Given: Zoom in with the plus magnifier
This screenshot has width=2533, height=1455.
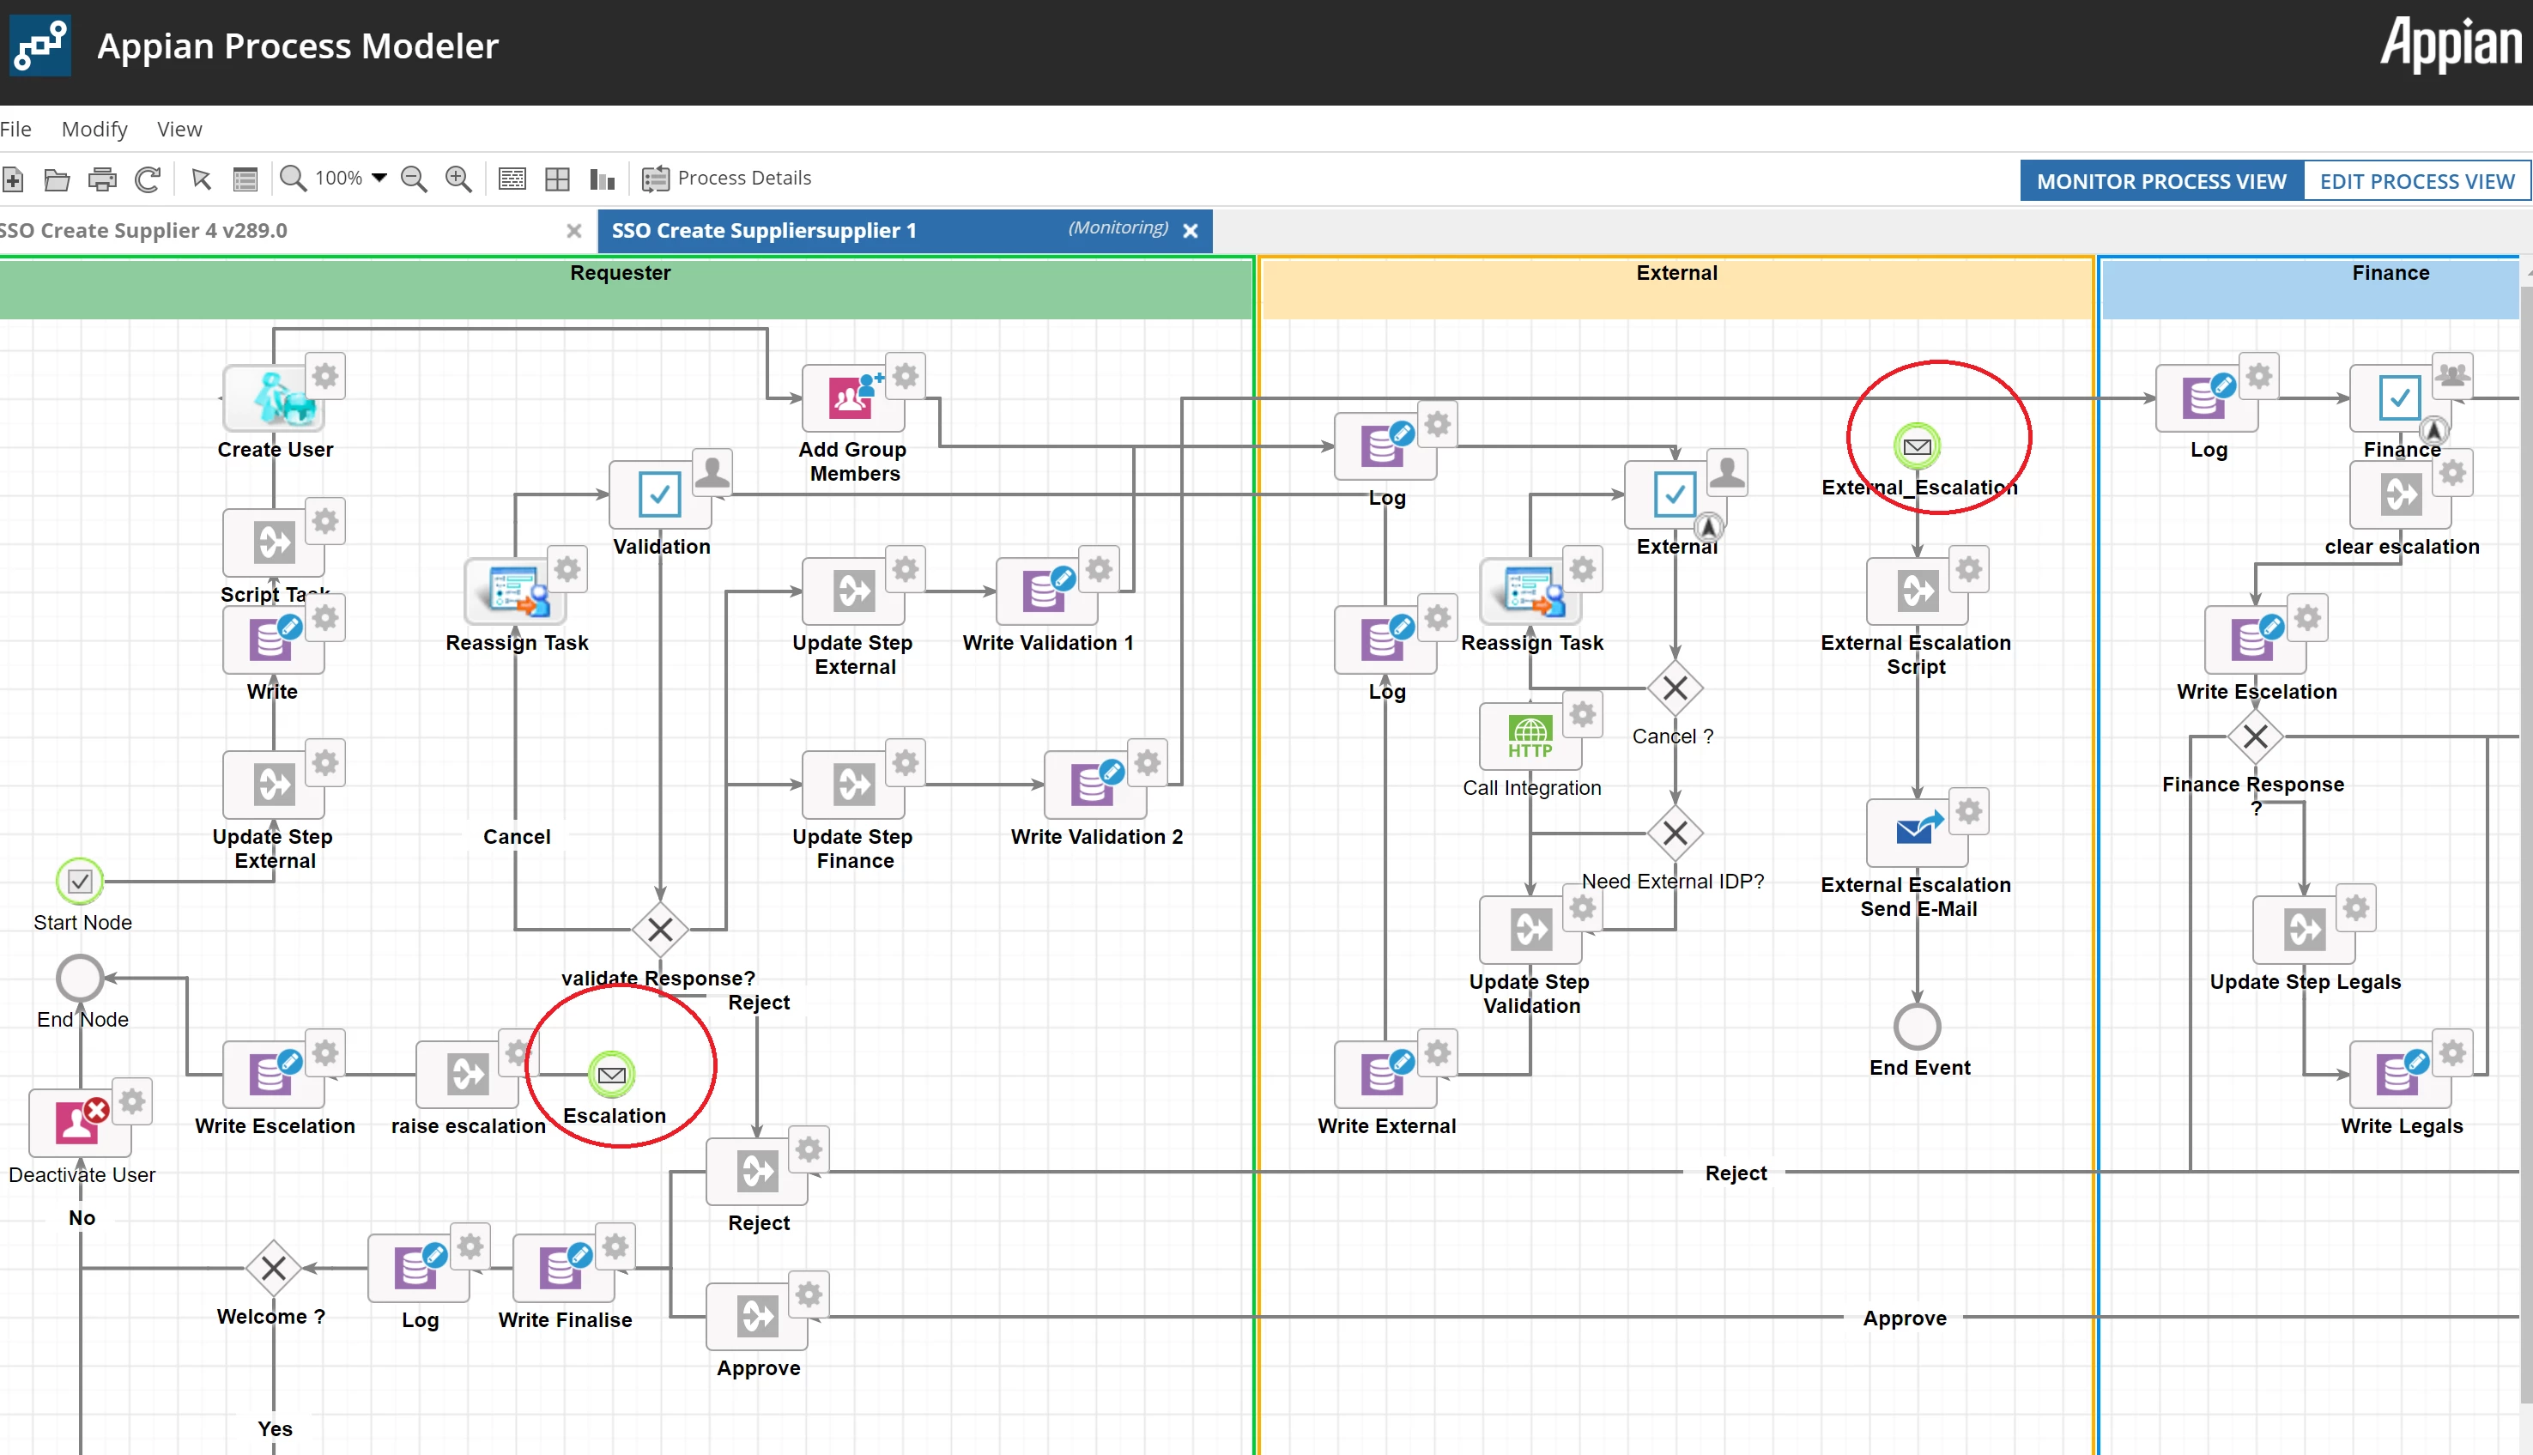Looking at the screenshot, I should point(458,179).
